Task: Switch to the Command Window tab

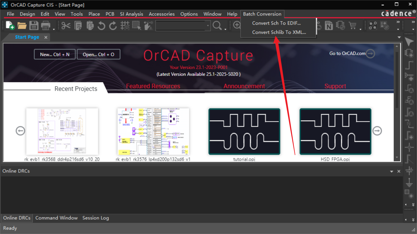Action: click(x=56, y=218)
